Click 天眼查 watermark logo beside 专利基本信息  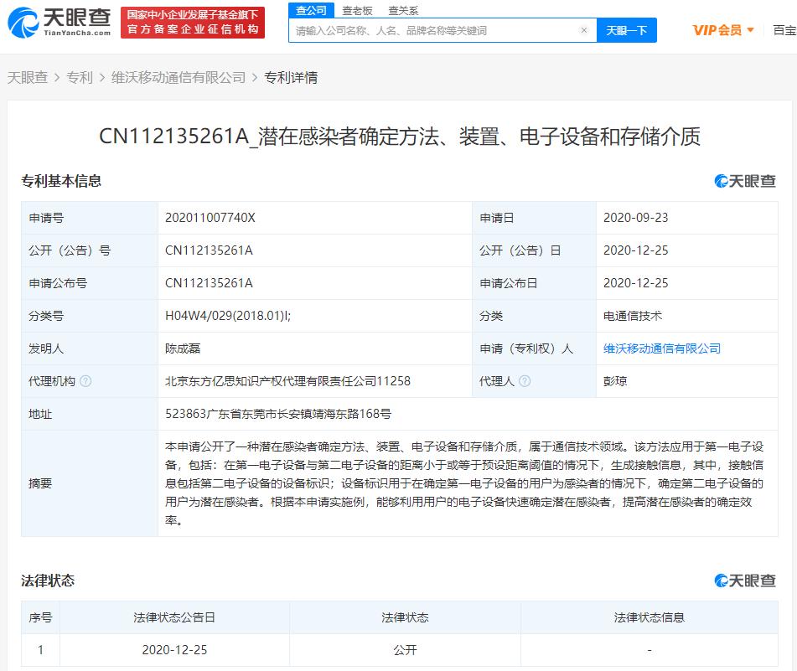point(745,181)
